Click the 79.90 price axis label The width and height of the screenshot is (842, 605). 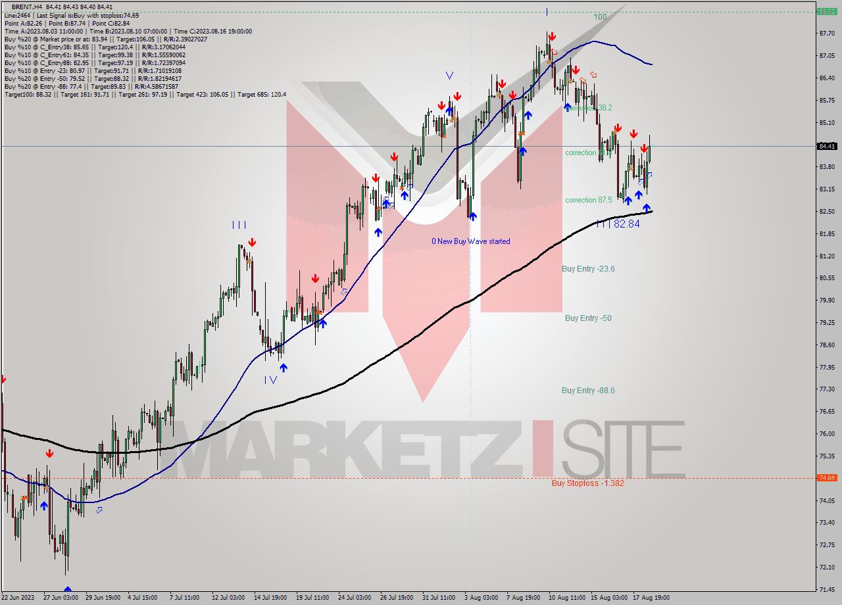(x=827, y=300)
